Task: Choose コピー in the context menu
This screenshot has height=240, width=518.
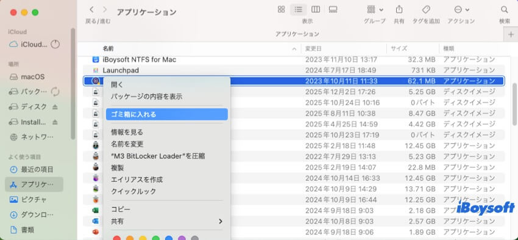Action: pyautogui.click(x=167, y=209)
